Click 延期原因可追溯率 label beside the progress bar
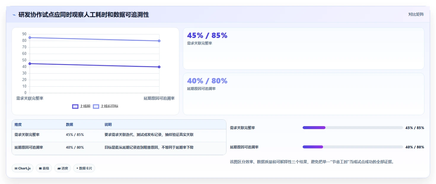The image size is (436, 184). pos(244,147)
